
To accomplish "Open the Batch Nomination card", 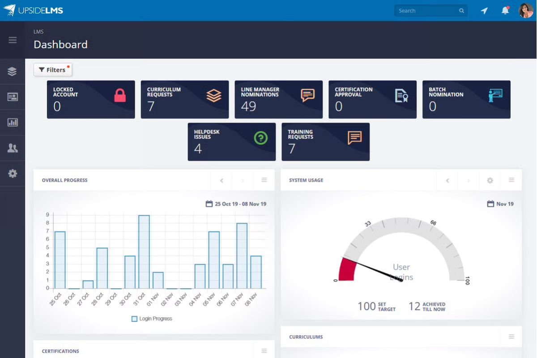I will pos(467,99).
